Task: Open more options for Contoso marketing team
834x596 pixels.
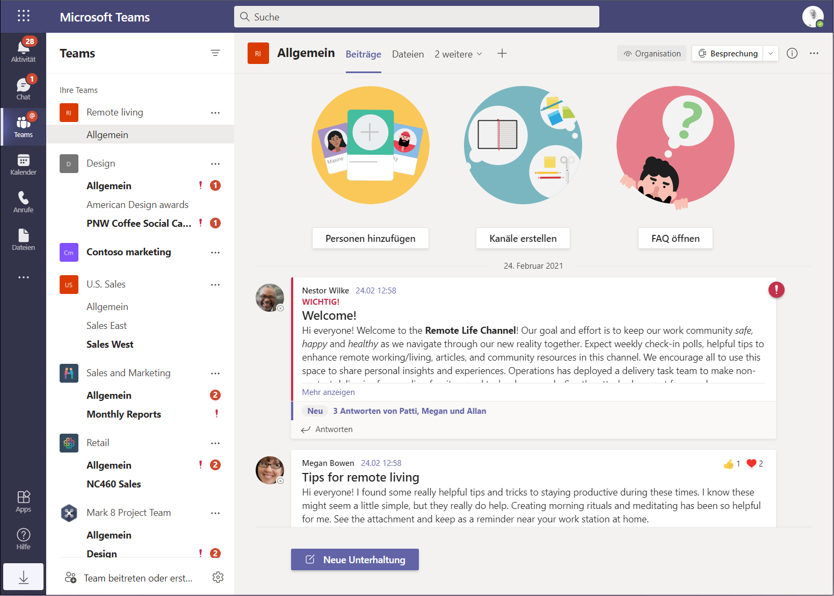Action: coord(215,252)
